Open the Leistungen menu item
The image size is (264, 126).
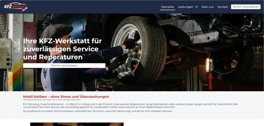(185, 7)
